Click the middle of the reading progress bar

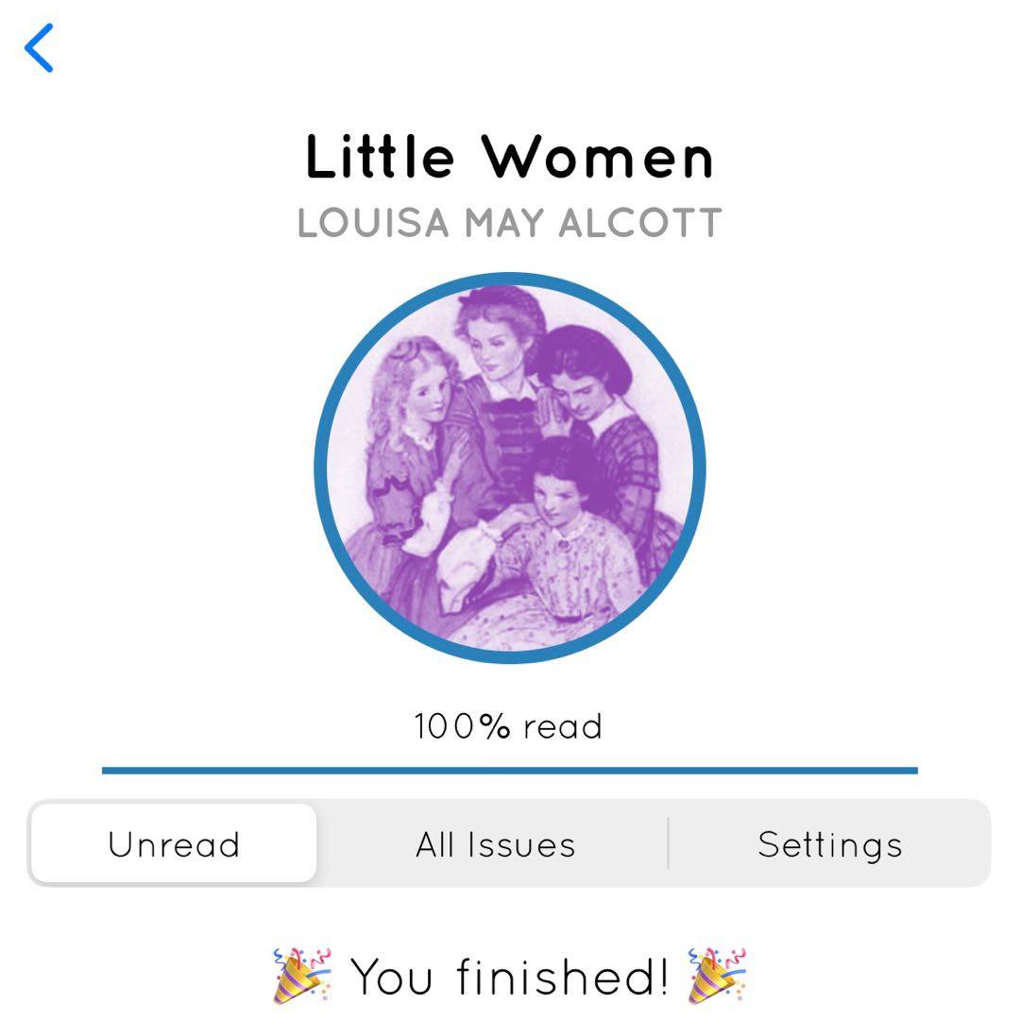click(x=510, y=771)
